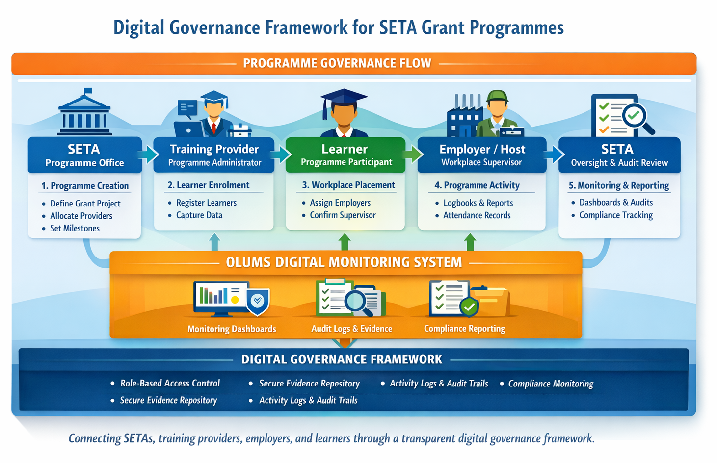Select the 'Allocate Providers' bullet
717x463 pixels.
click(x=81, y=216)
